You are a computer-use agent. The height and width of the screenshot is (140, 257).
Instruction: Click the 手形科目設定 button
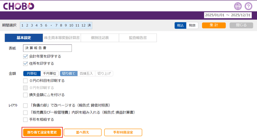tap(123, 132)
